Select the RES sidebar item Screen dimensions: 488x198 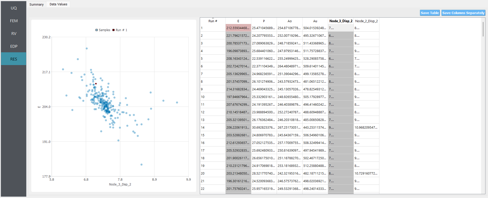coord(14,59)
